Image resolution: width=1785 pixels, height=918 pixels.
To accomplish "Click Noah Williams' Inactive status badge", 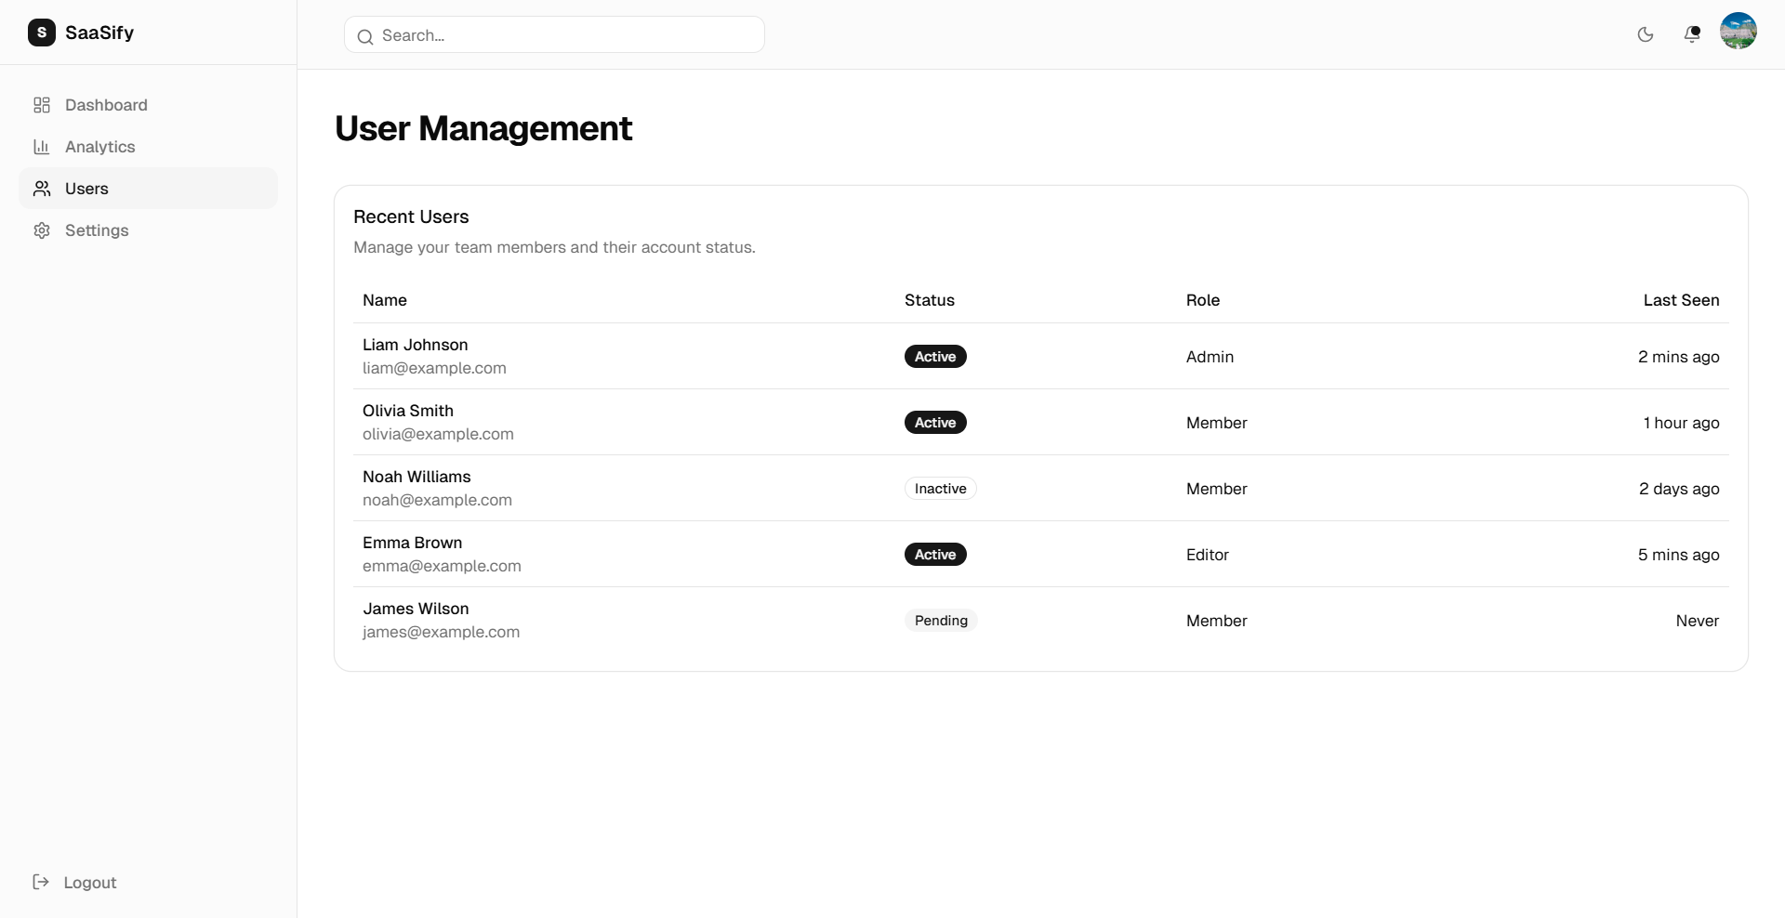I will click(940, 489).
